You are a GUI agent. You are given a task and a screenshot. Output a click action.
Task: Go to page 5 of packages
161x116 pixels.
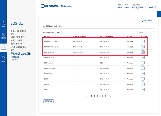(103, 96)
